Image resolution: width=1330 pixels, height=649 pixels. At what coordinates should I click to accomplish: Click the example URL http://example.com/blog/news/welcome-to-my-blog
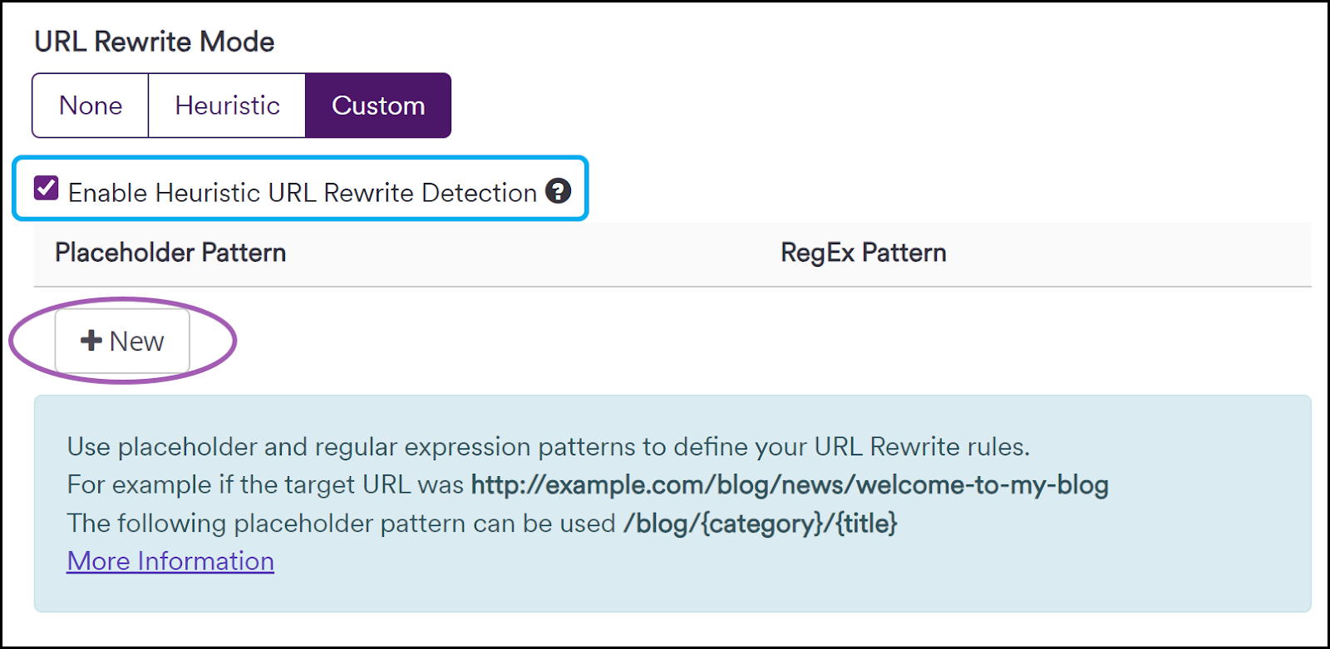(790, 484)
